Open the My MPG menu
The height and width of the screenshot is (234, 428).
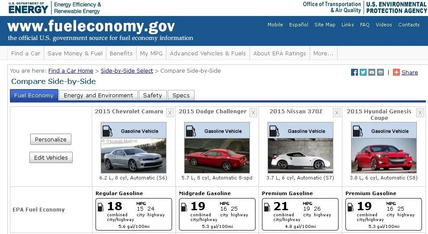tap(151, 54)
